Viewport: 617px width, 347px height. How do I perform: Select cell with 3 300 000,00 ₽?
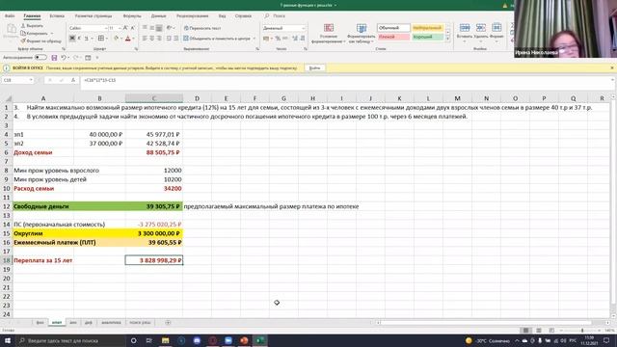click(154, 233)
